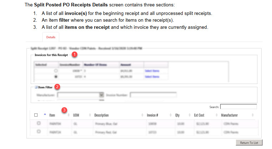Tick the checkbox for the Primary Red row

pos(39,132)
